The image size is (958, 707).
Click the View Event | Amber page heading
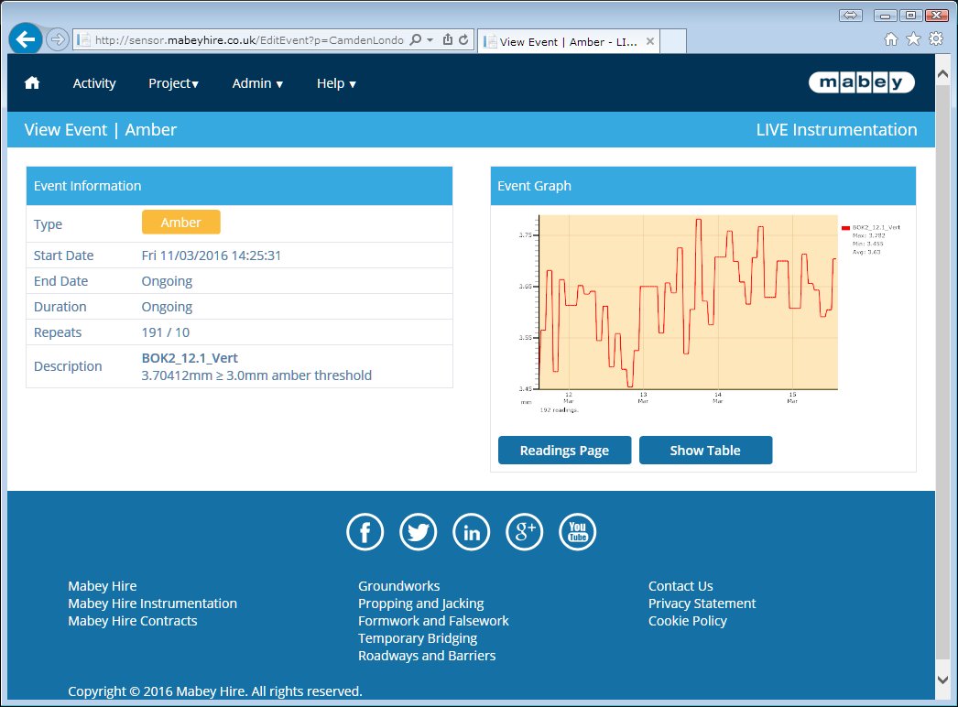100,129
